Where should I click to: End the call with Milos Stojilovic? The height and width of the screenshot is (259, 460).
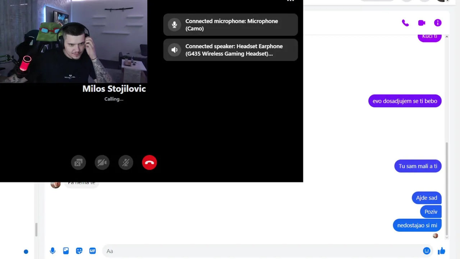[149, 163]
